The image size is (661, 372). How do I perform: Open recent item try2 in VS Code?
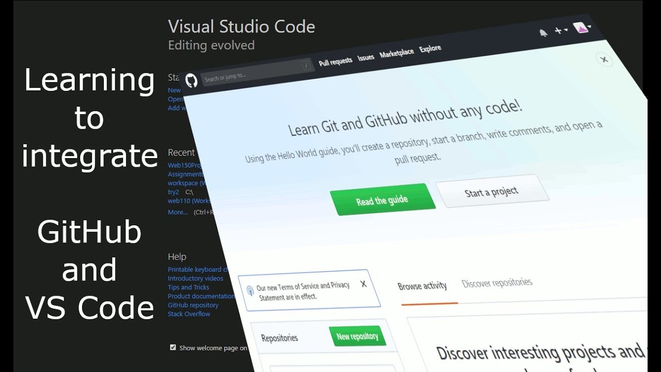(x=174, y=192)
